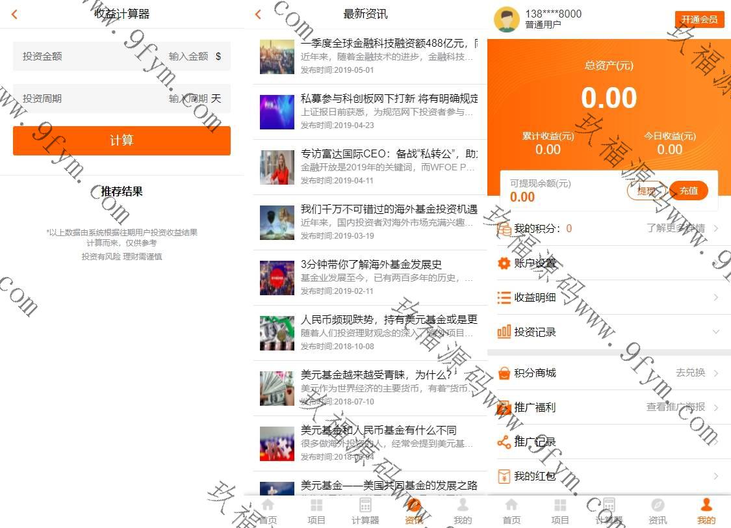The width and height of the screenshot is (731, 528).
Task: Click the bar chart icon beside 投资记录
Action: click(504, 332)
